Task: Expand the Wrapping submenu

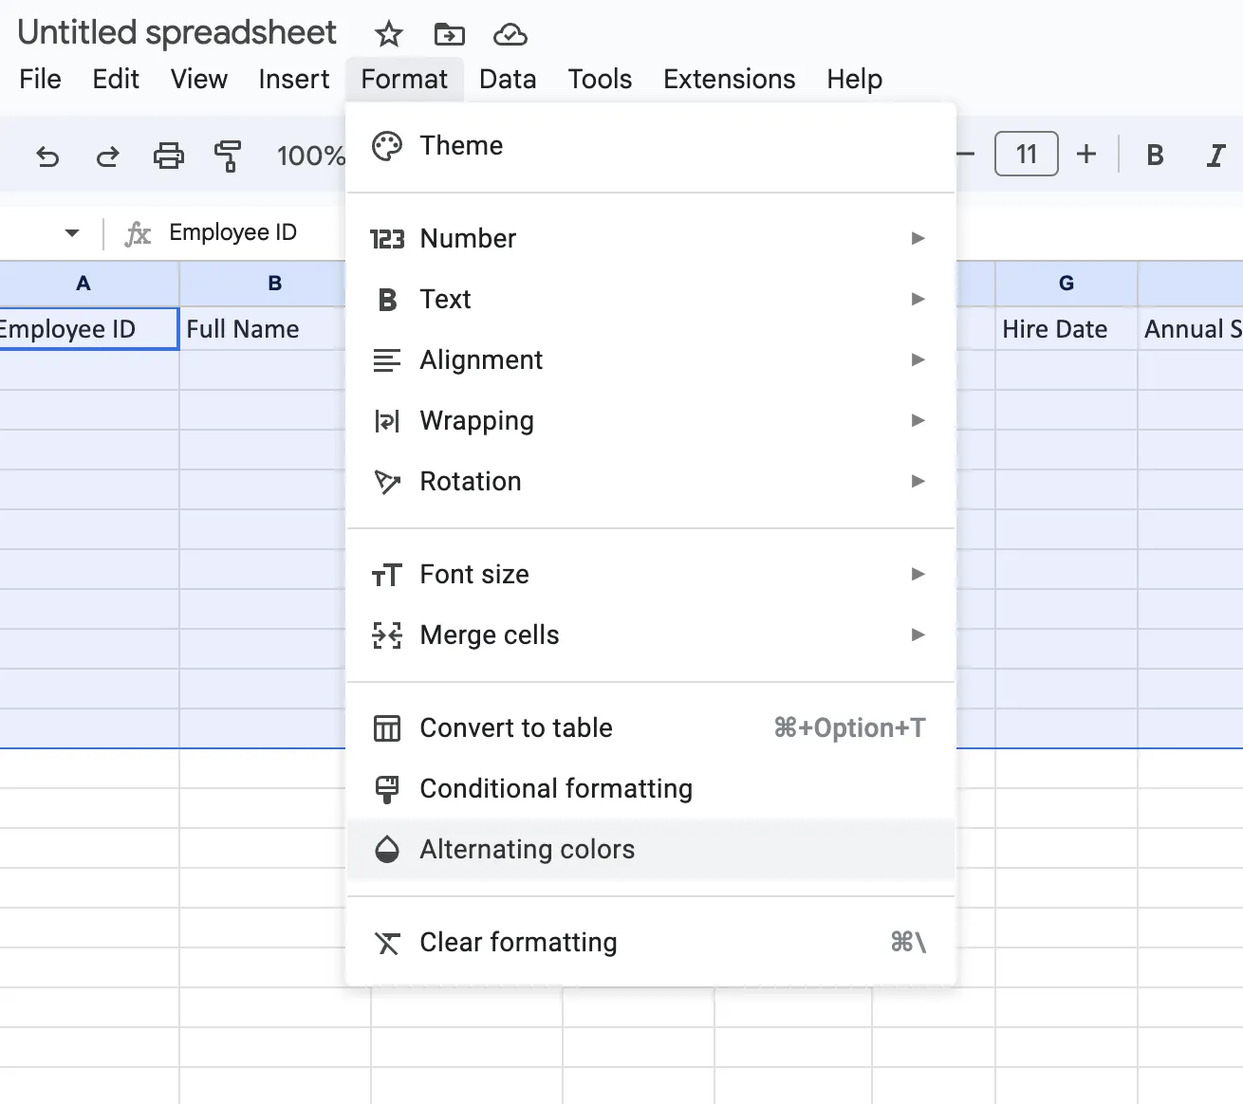Action: coord(651,420)
